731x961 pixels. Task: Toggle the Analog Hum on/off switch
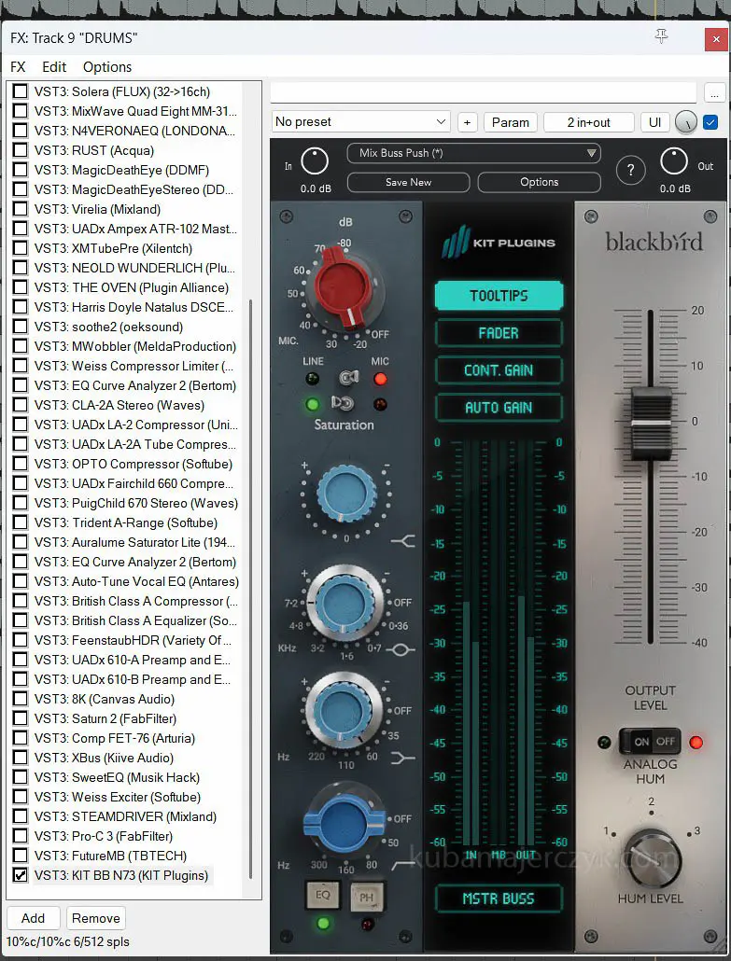point(650,742)
